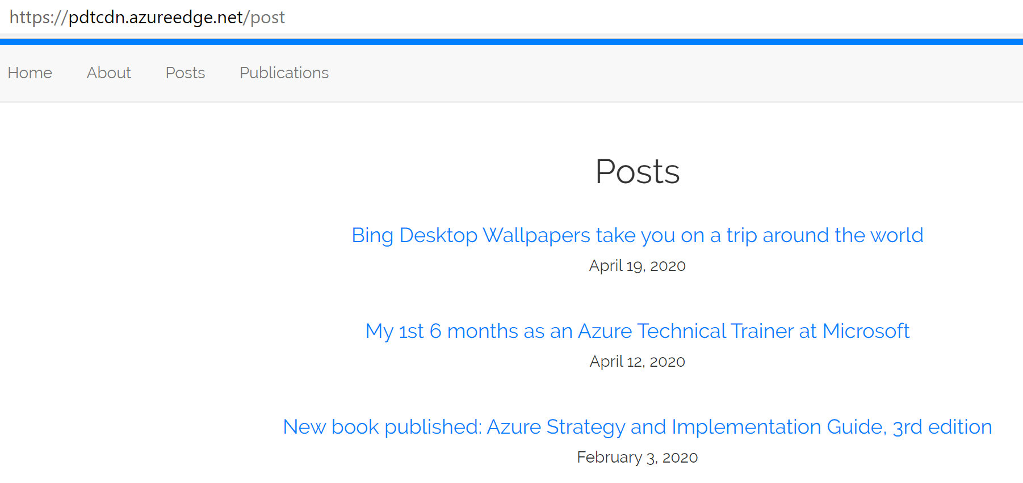Click the word Microsoft in the second post title
Image resolution: width=1023 pixels, height=483 pixels.
point(866,331)
